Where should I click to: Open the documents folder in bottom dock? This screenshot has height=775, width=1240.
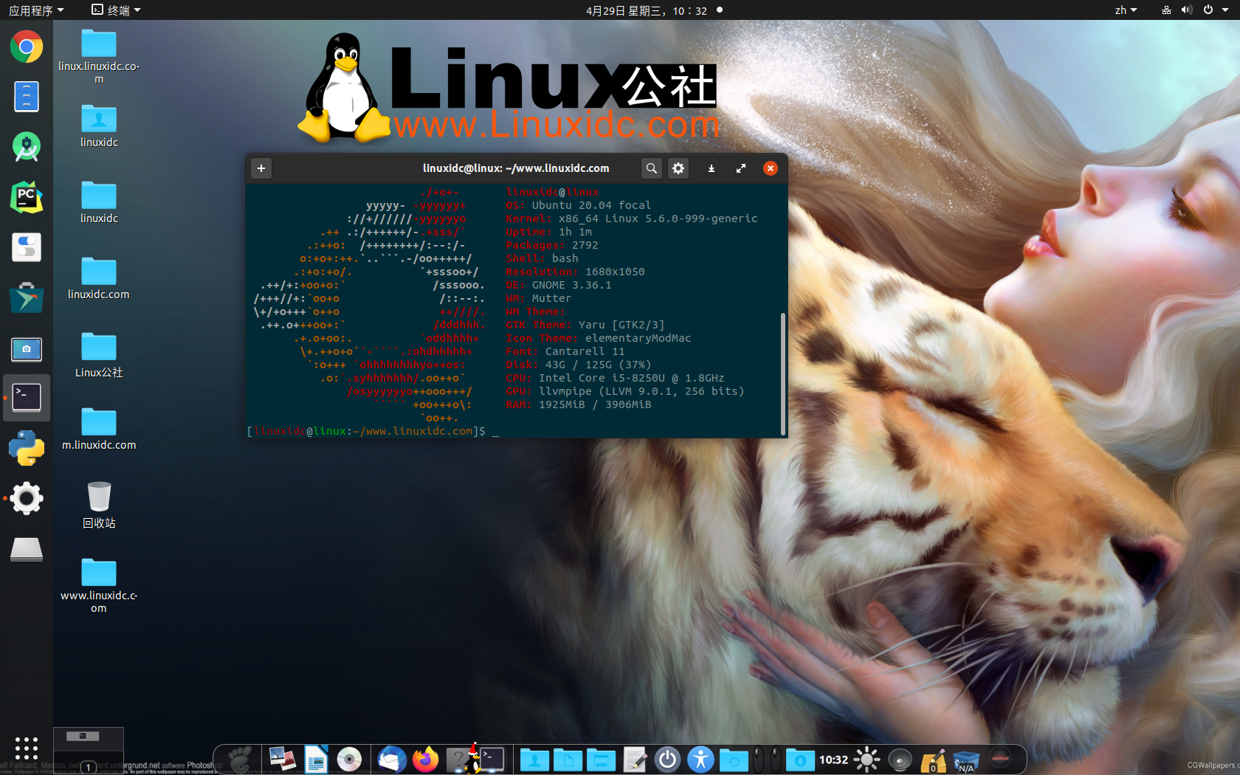(568, 759)
